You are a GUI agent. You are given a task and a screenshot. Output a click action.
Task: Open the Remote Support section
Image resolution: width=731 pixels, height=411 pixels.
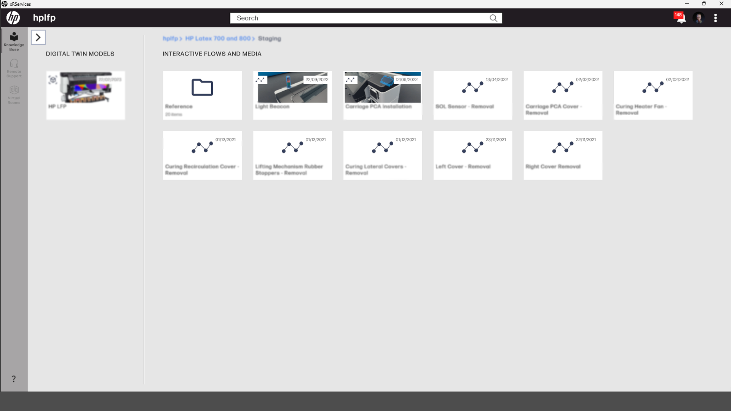[x=14, y=68]
